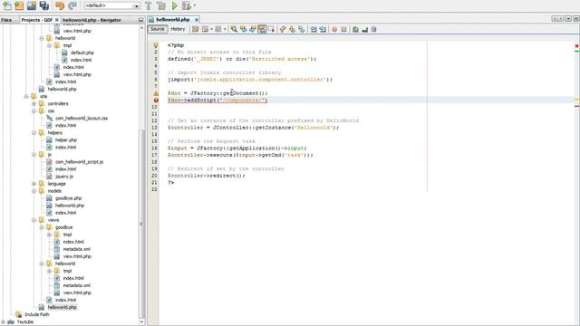Toggle Rectangular Selection in editor toolbar

click(x=272, y=29)
